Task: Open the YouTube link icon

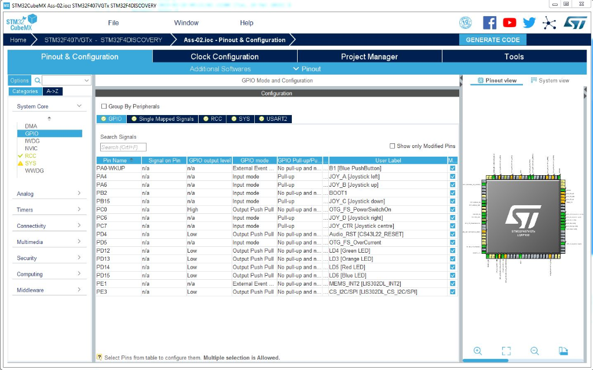Action: [x=510, y=23]
